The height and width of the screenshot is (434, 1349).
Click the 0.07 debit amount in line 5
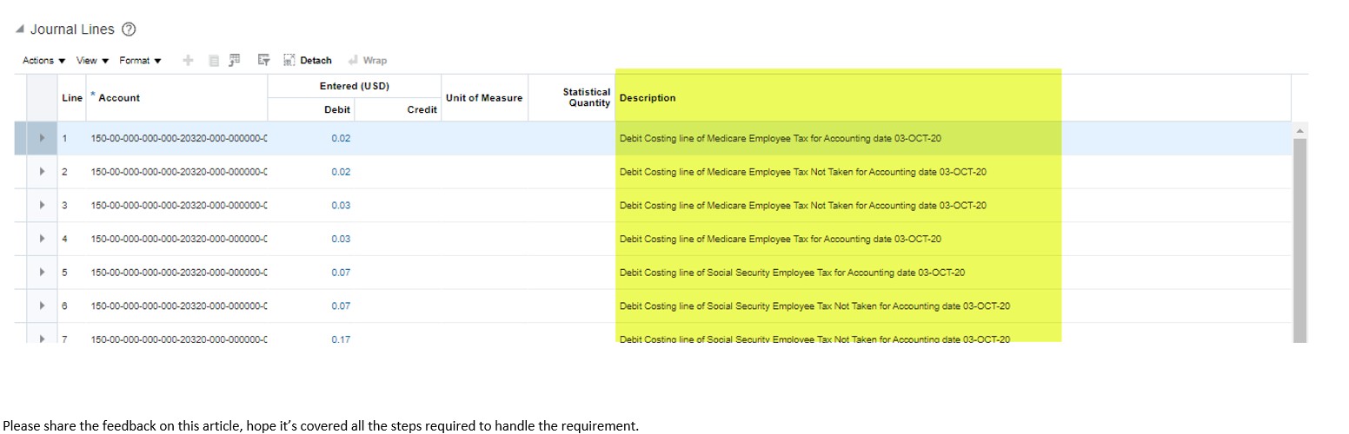click(x=341, y=273)
